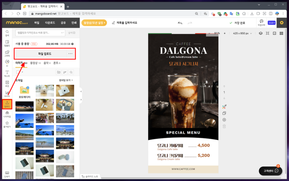Image resolution: width=289 pixels, height=181 pixels.
Task: Open the three-dot menu beside 파일 업로드
Action: [x=70, y=54]
